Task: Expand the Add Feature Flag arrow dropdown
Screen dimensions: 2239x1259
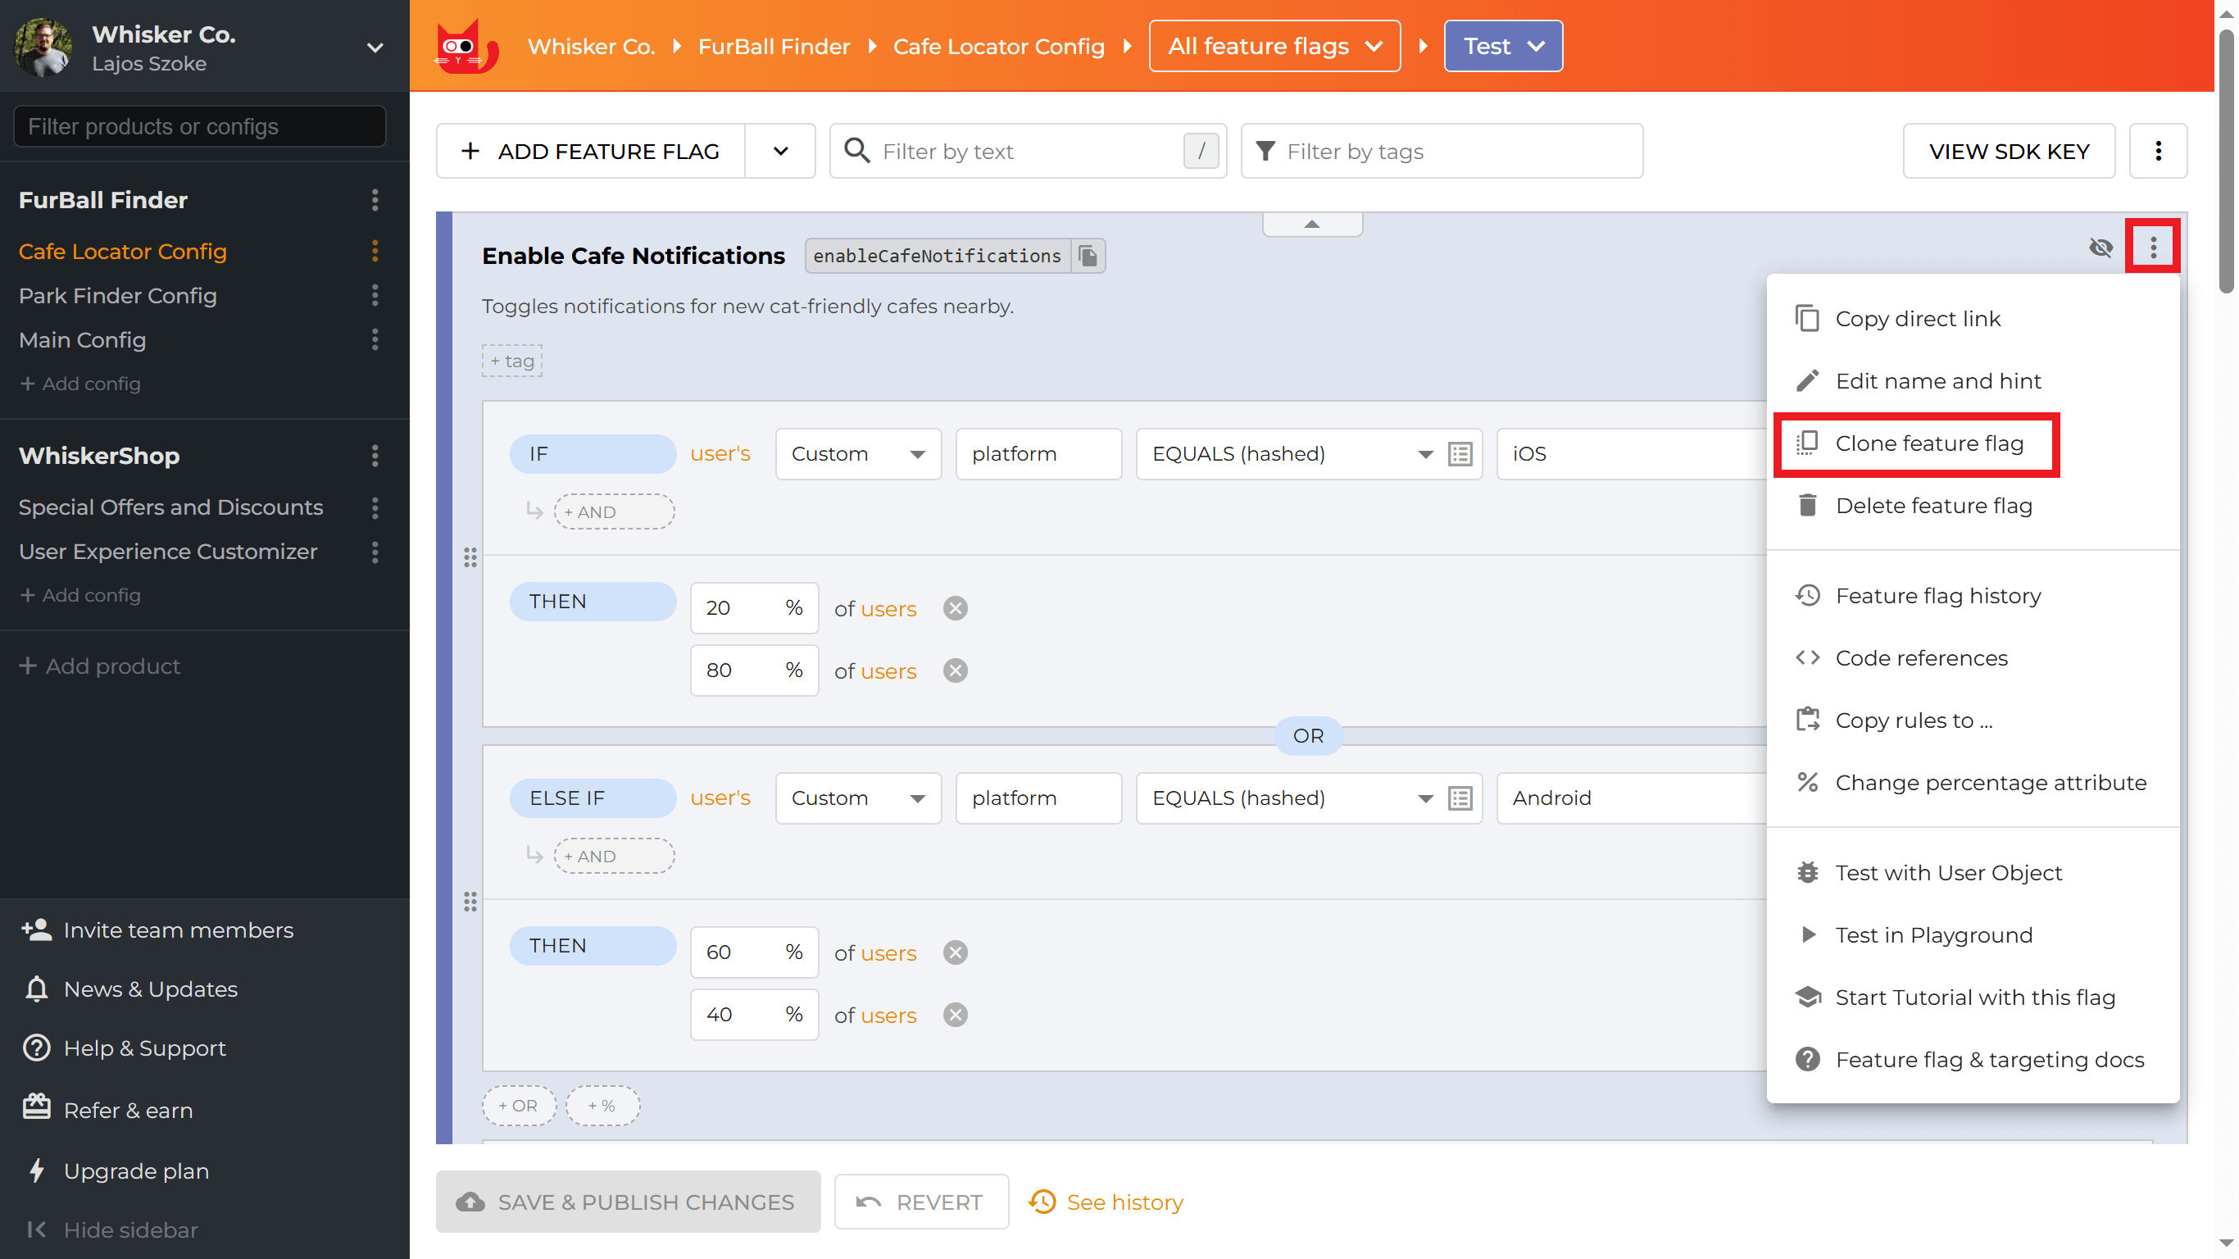Action: click(779, 152)
